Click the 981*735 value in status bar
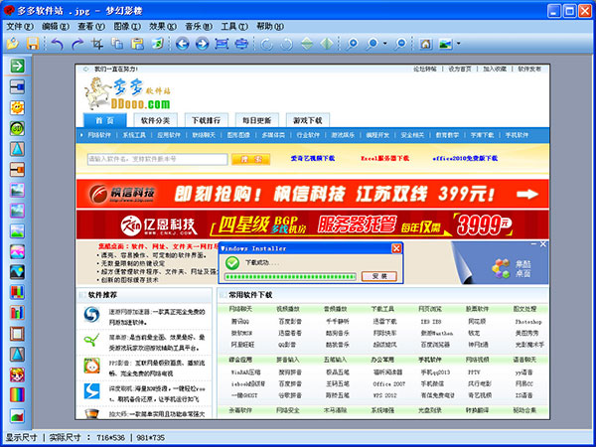Screen dimensions: 596x447 [x=152, y=437]
